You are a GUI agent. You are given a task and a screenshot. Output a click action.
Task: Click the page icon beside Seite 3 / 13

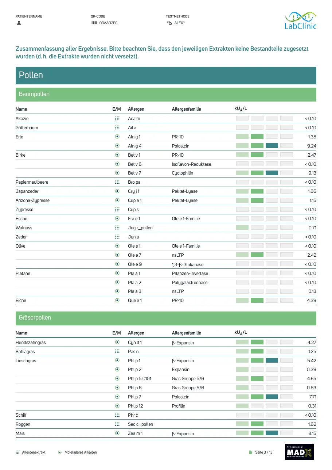click(251, 452)
